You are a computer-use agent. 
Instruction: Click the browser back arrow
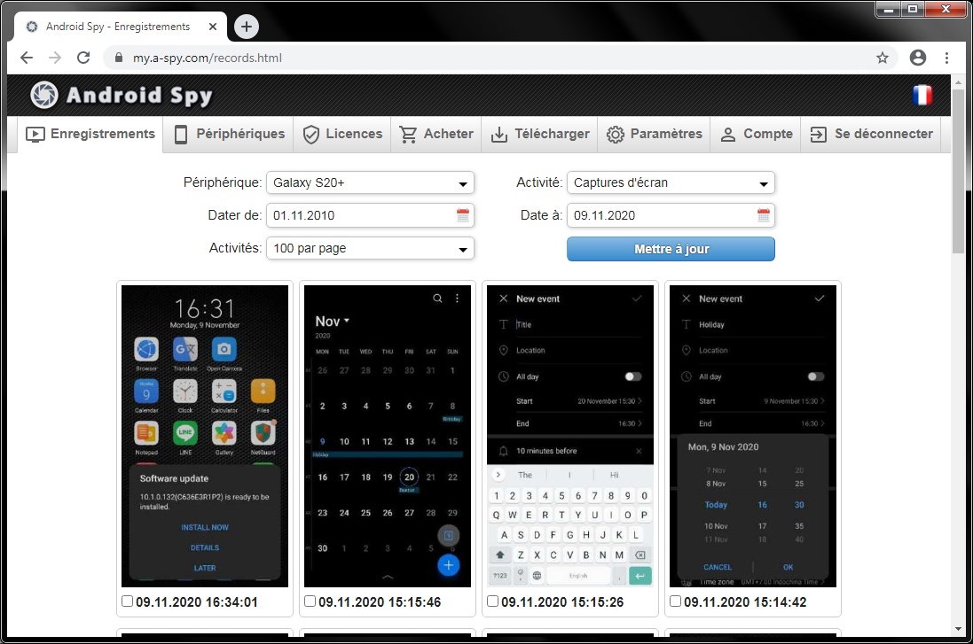coord(26,58)
